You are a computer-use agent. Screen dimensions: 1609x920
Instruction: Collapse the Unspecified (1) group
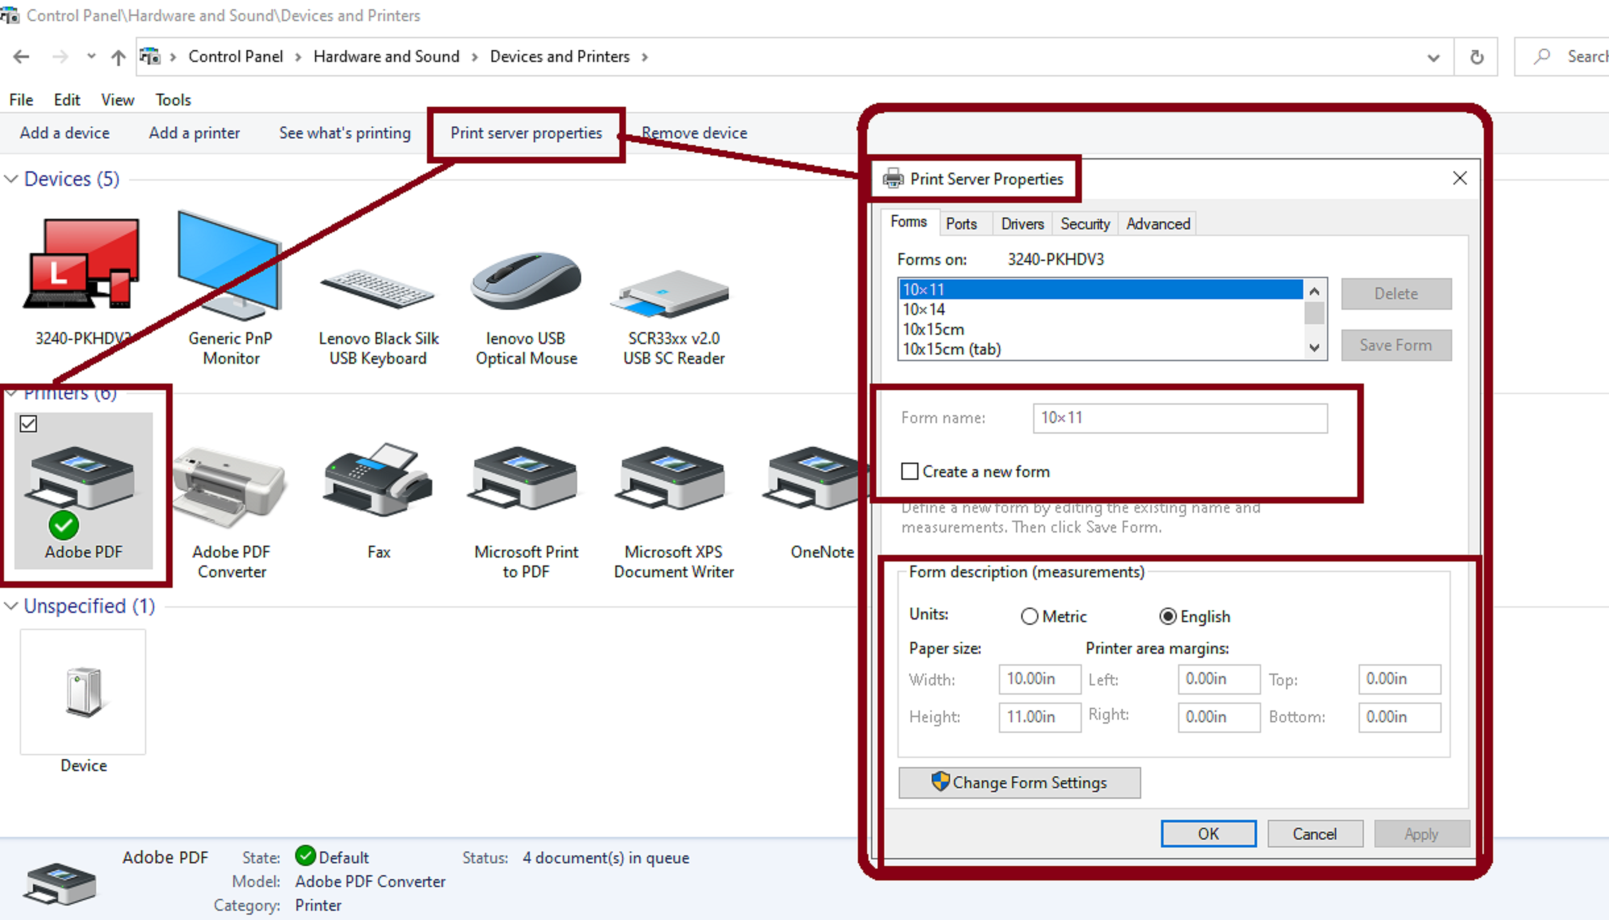point(11,607)
